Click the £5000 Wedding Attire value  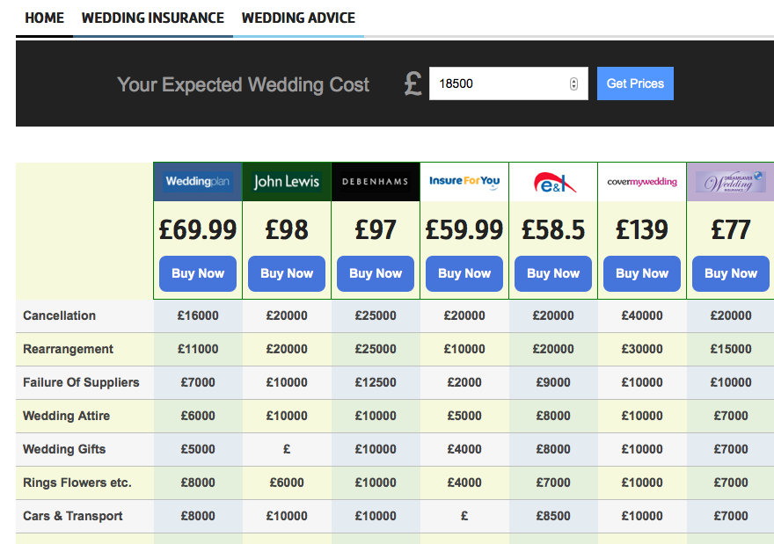coord(464,416)
